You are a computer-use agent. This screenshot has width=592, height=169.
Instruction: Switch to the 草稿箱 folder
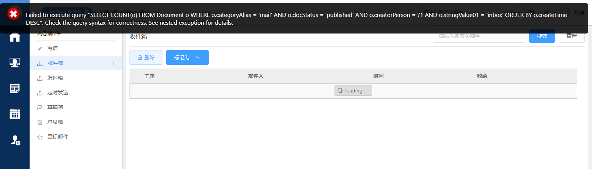pos(55,107)
